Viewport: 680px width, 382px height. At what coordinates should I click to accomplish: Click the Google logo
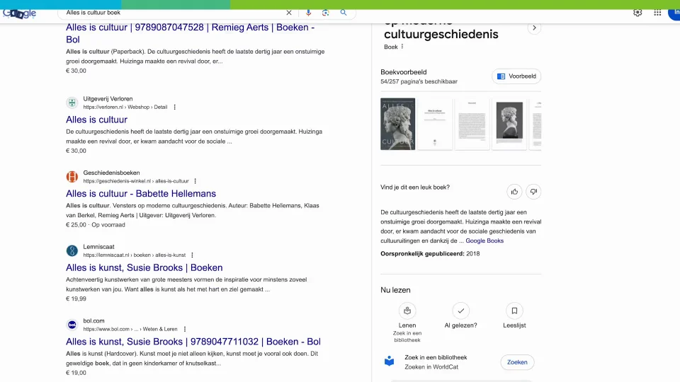pos(20,13)
